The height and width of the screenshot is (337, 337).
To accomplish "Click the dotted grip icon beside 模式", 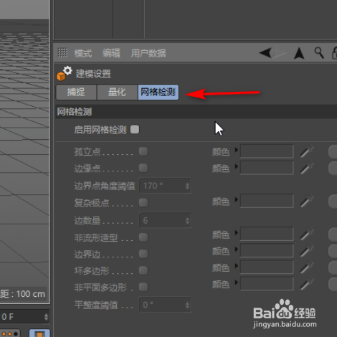I will tap(62, 52).
